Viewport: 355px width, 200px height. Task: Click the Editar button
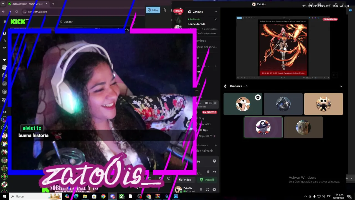[153, 10]
